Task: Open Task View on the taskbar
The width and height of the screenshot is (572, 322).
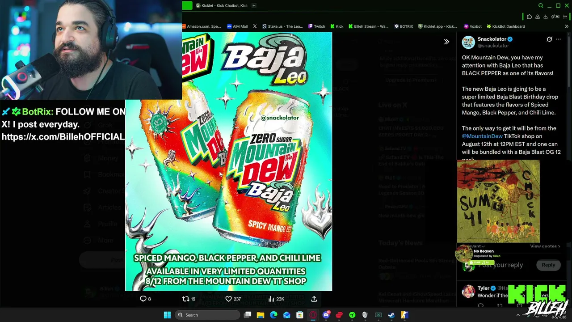Action: (x=248, y=315)
